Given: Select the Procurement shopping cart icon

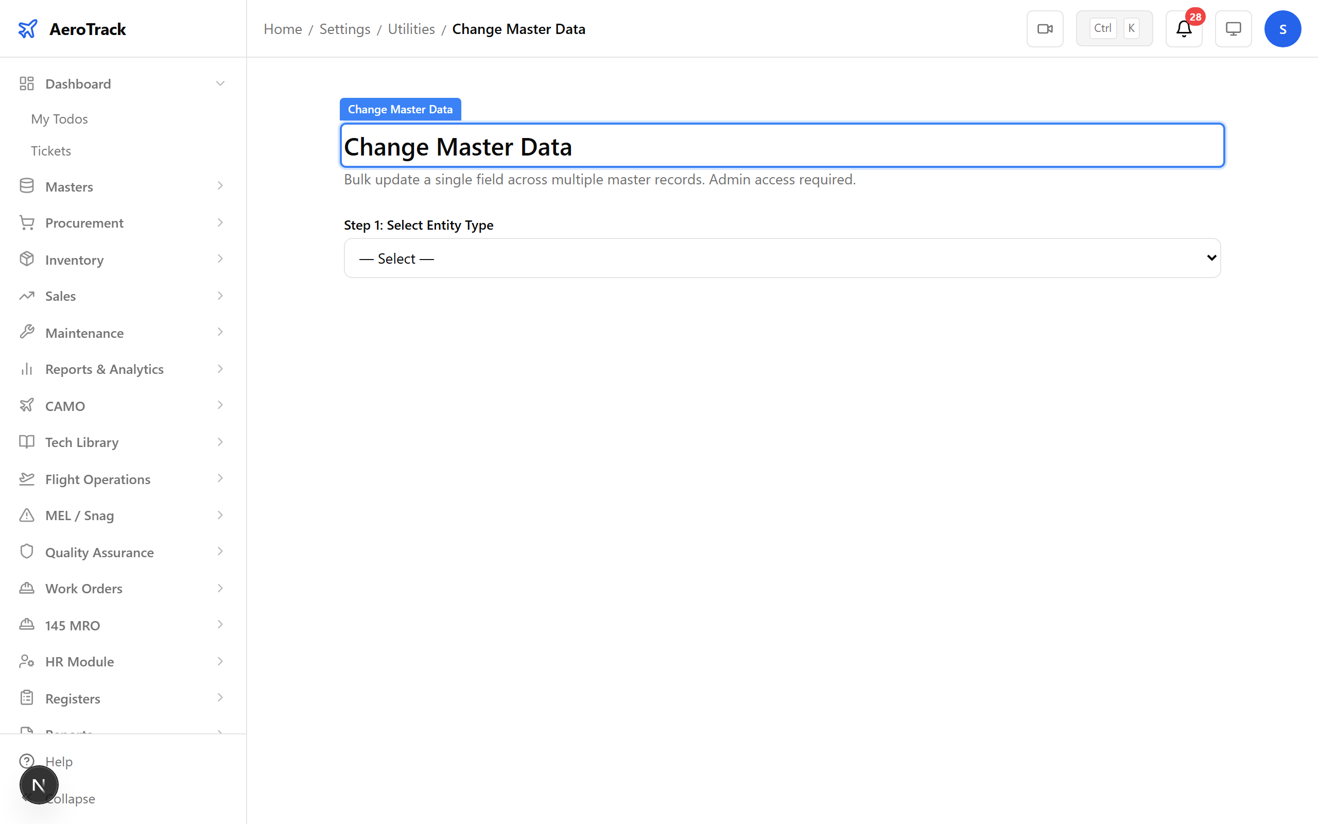Looking at the screenshot, I should 27,222.
